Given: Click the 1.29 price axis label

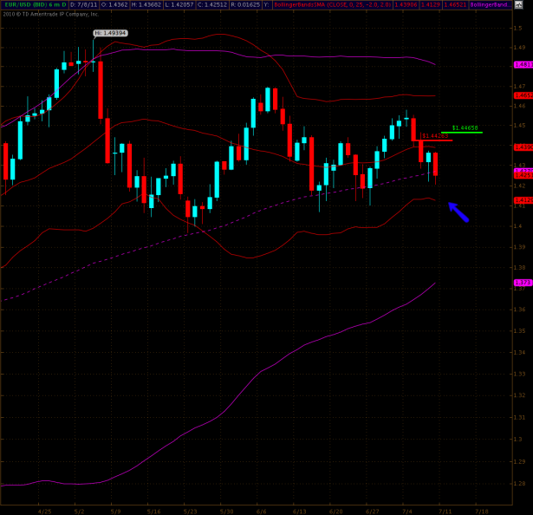Looking at the screenshot, I should (518, 482).
